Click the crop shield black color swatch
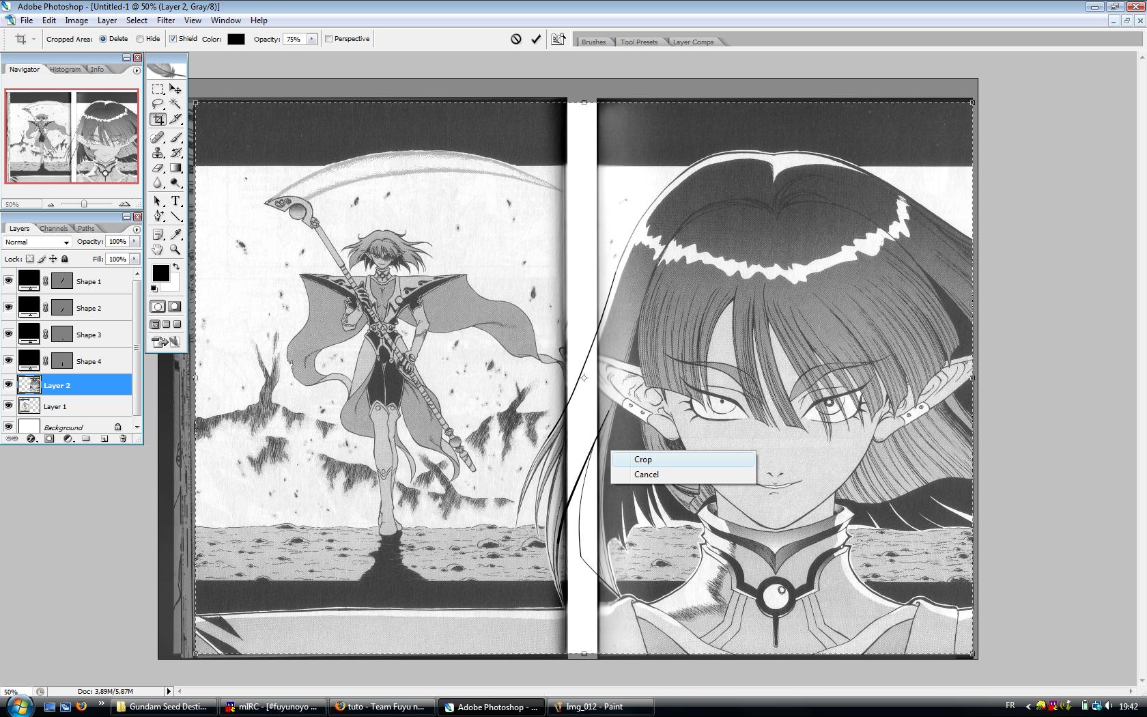Screen dimensions: 1147x717 pos(236,40)
